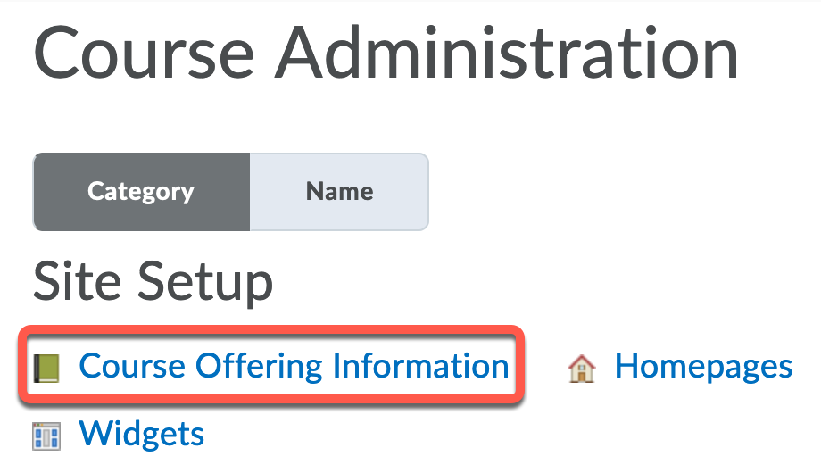Select the Category view tab
Image resolution: width=821 pixels, height=473 pixels.
[x=141, y=192]
